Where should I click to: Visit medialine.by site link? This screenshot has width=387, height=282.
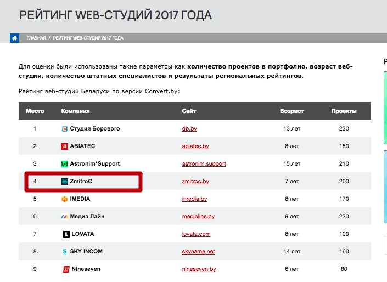(198, 216)
